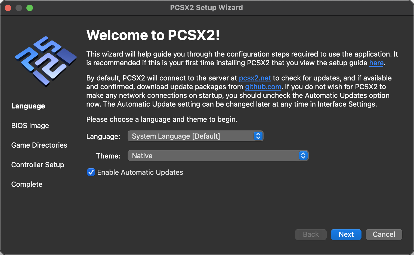Select the Game Directories wizard step
The height and width of the screenshot is (255, 414).
tap(39, 145)
